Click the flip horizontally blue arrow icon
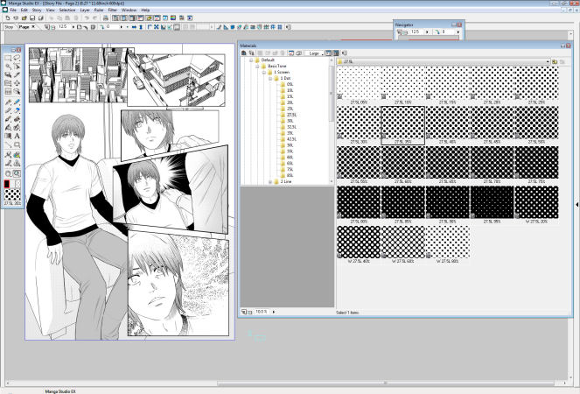 134,27
